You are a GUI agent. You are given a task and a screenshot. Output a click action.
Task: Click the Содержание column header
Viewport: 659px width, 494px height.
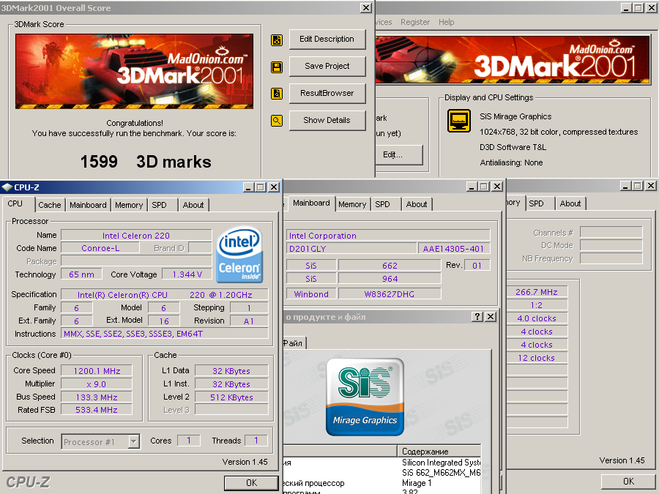(x=439, y=451)
